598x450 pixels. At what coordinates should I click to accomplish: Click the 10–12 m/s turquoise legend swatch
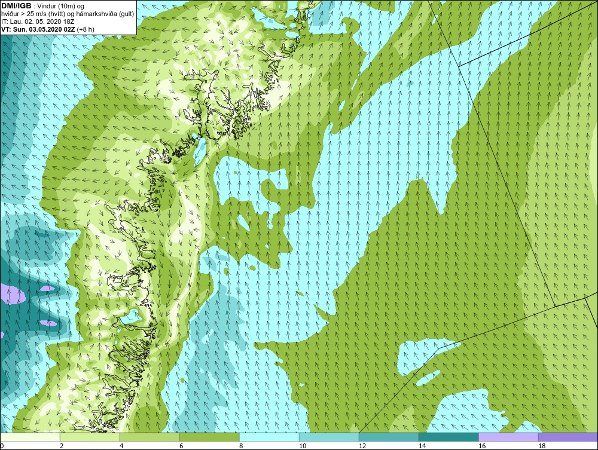[329, 437]
